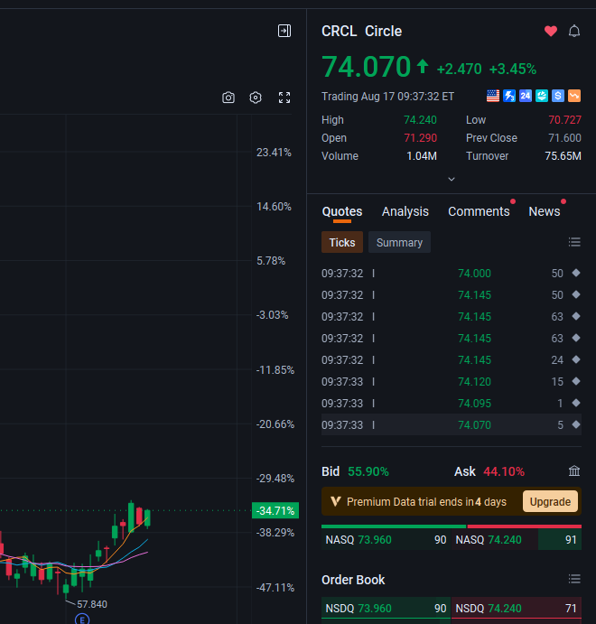Click the US flag market icon

pyautogui.click(x=493, y=96)
